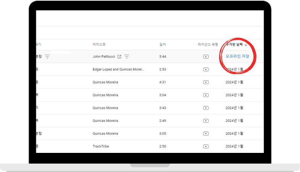Click the John Patitucci artist name

click(x=104, y=57)
